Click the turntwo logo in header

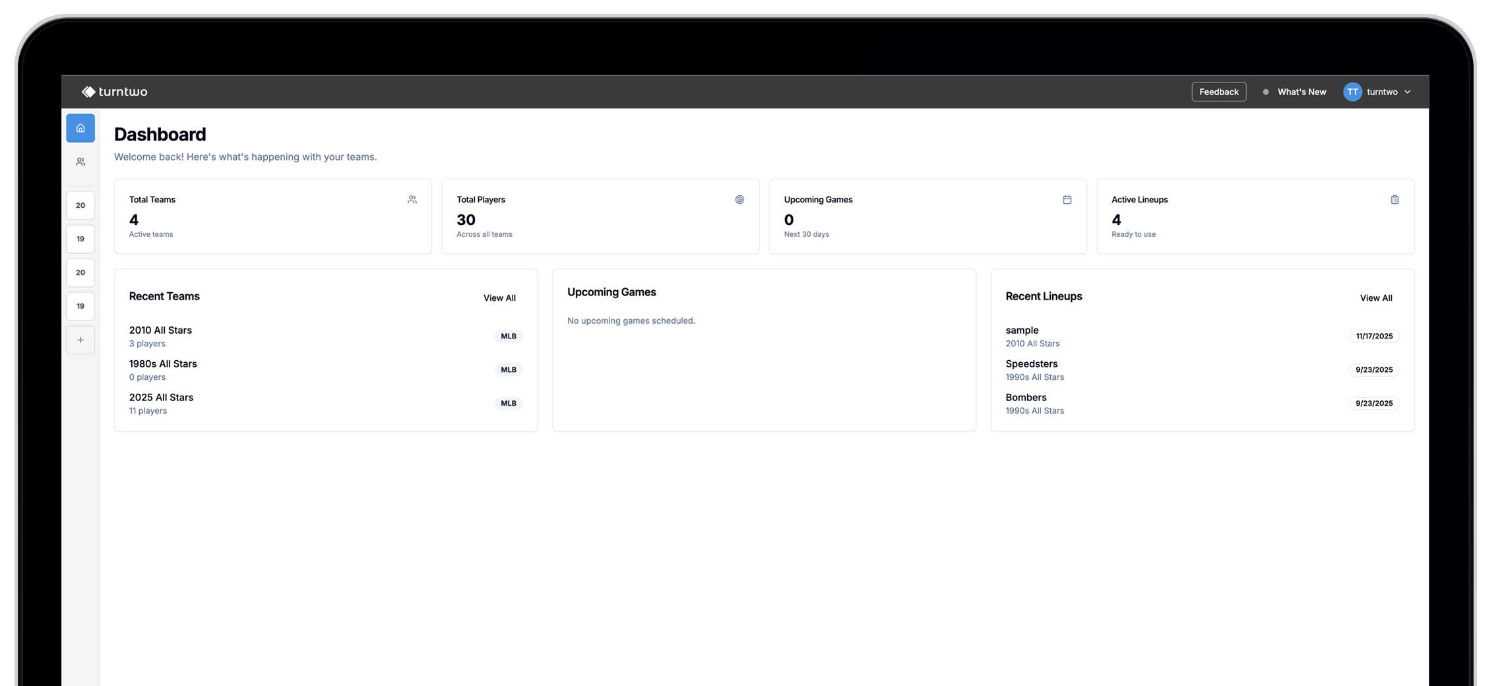(114, 92)
